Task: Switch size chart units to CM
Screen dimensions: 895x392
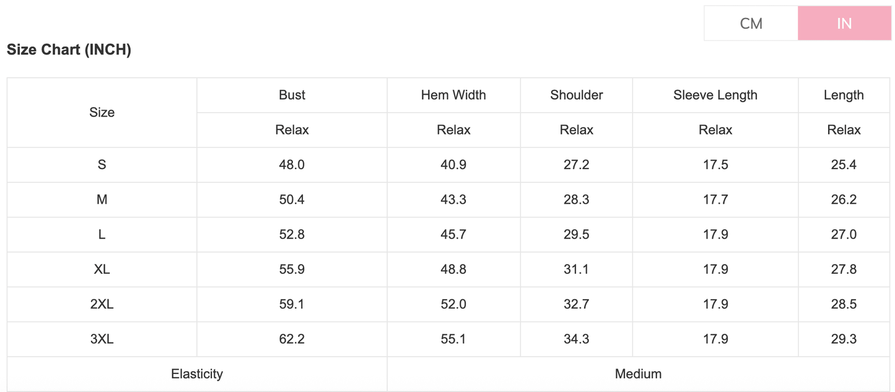Action: point(751,24)
